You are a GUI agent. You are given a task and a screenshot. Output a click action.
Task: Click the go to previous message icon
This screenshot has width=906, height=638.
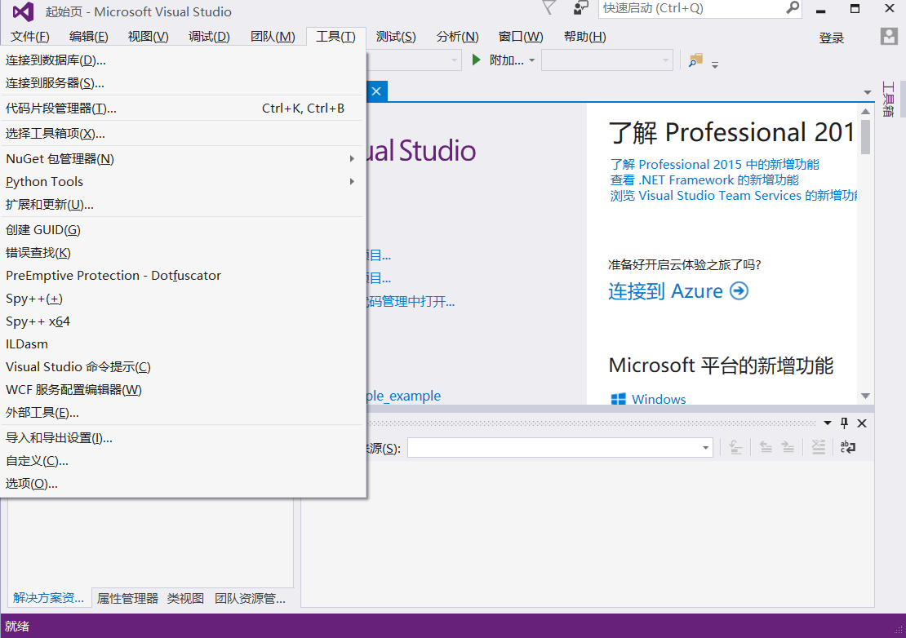(766, 447)
